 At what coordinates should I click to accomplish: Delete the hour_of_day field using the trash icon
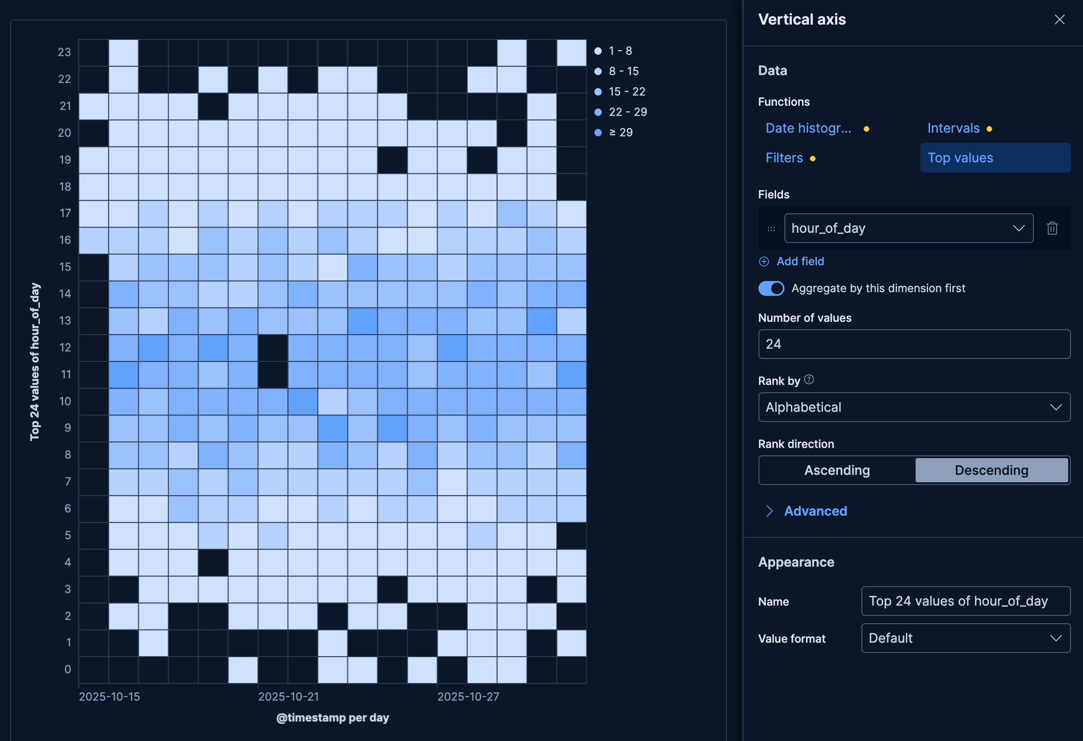point(1053,228)
